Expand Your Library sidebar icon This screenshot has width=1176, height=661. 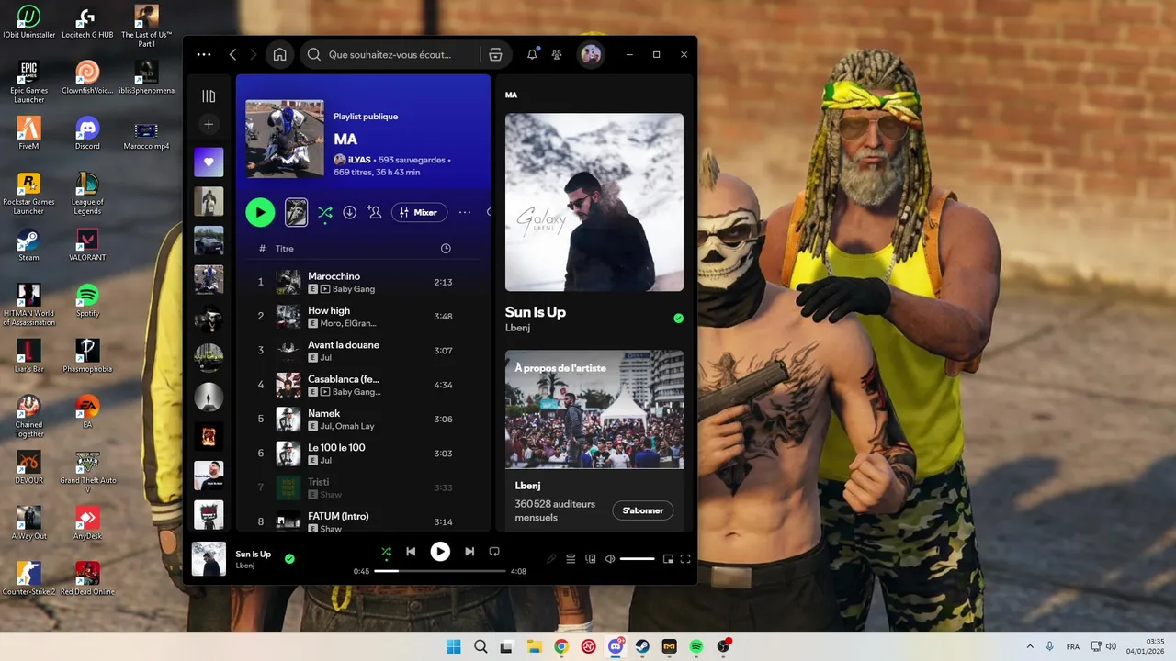pos(209,95)
